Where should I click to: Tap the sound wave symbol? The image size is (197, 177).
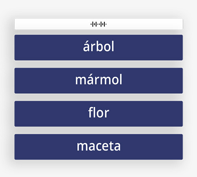[98, 24]
